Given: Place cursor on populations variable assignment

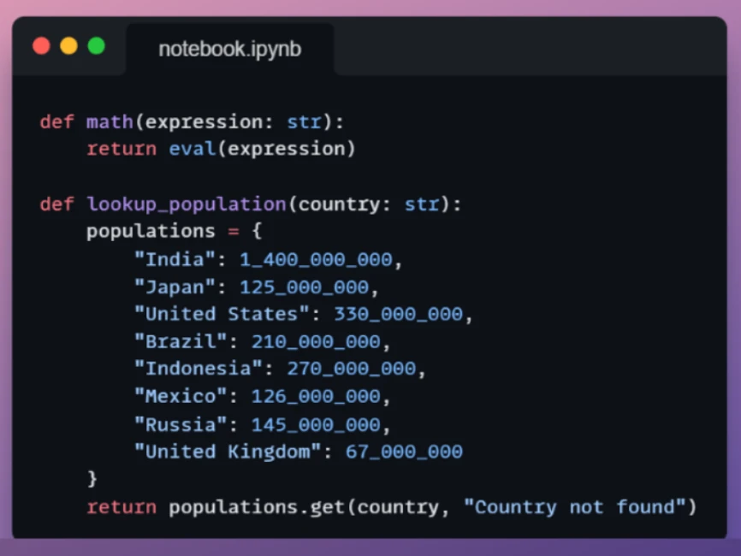Looking at the screenshot, I should pos(151,232).
